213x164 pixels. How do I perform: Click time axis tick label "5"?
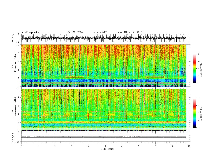105,146
